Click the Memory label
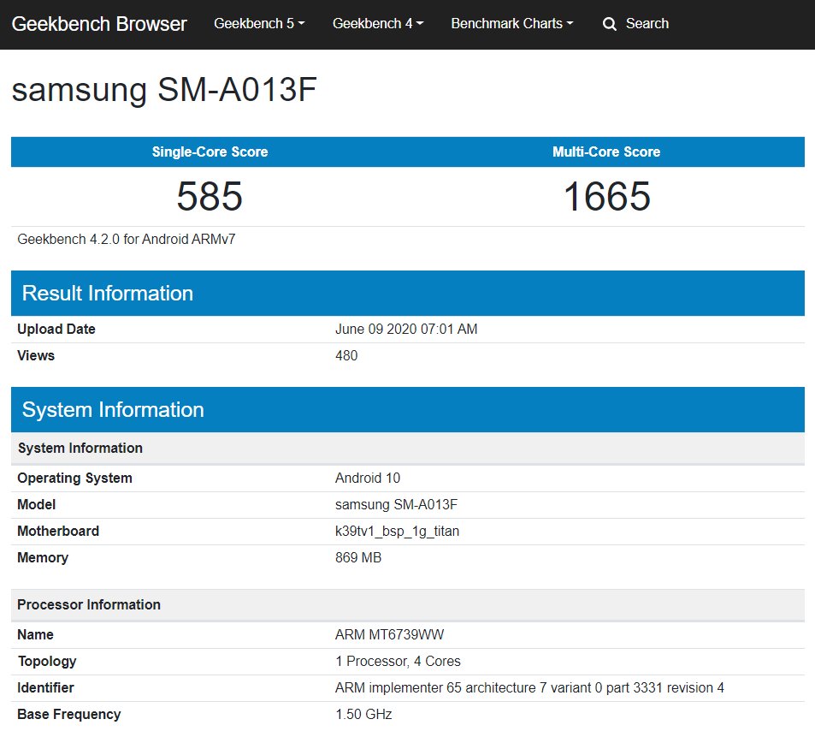 point(43,558)
